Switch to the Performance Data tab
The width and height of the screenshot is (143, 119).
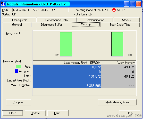56,20
